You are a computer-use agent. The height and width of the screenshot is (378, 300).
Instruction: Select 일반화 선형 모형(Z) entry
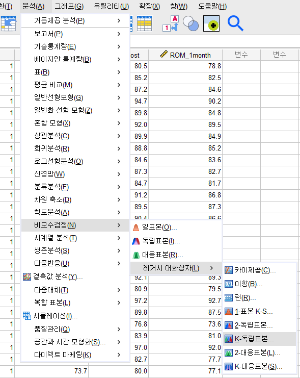(x=75, y=110)
